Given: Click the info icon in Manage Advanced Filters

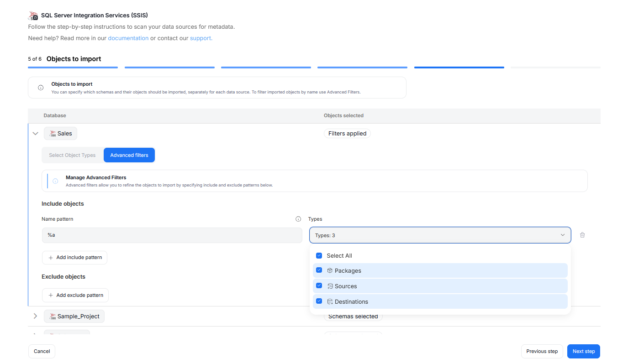Looking at the screenshot, I should point(55,181).
